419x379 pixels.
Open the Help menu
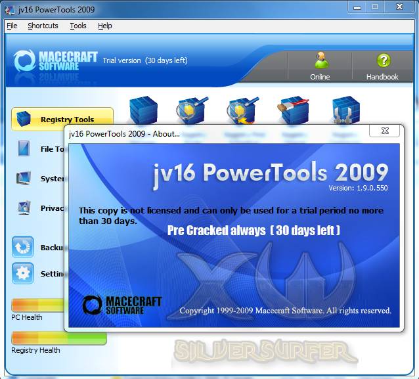click(x=105, y=26)
